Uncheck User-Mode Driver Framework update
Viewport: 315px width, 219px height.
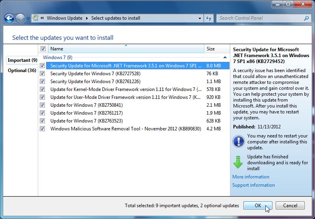point(43,97)
